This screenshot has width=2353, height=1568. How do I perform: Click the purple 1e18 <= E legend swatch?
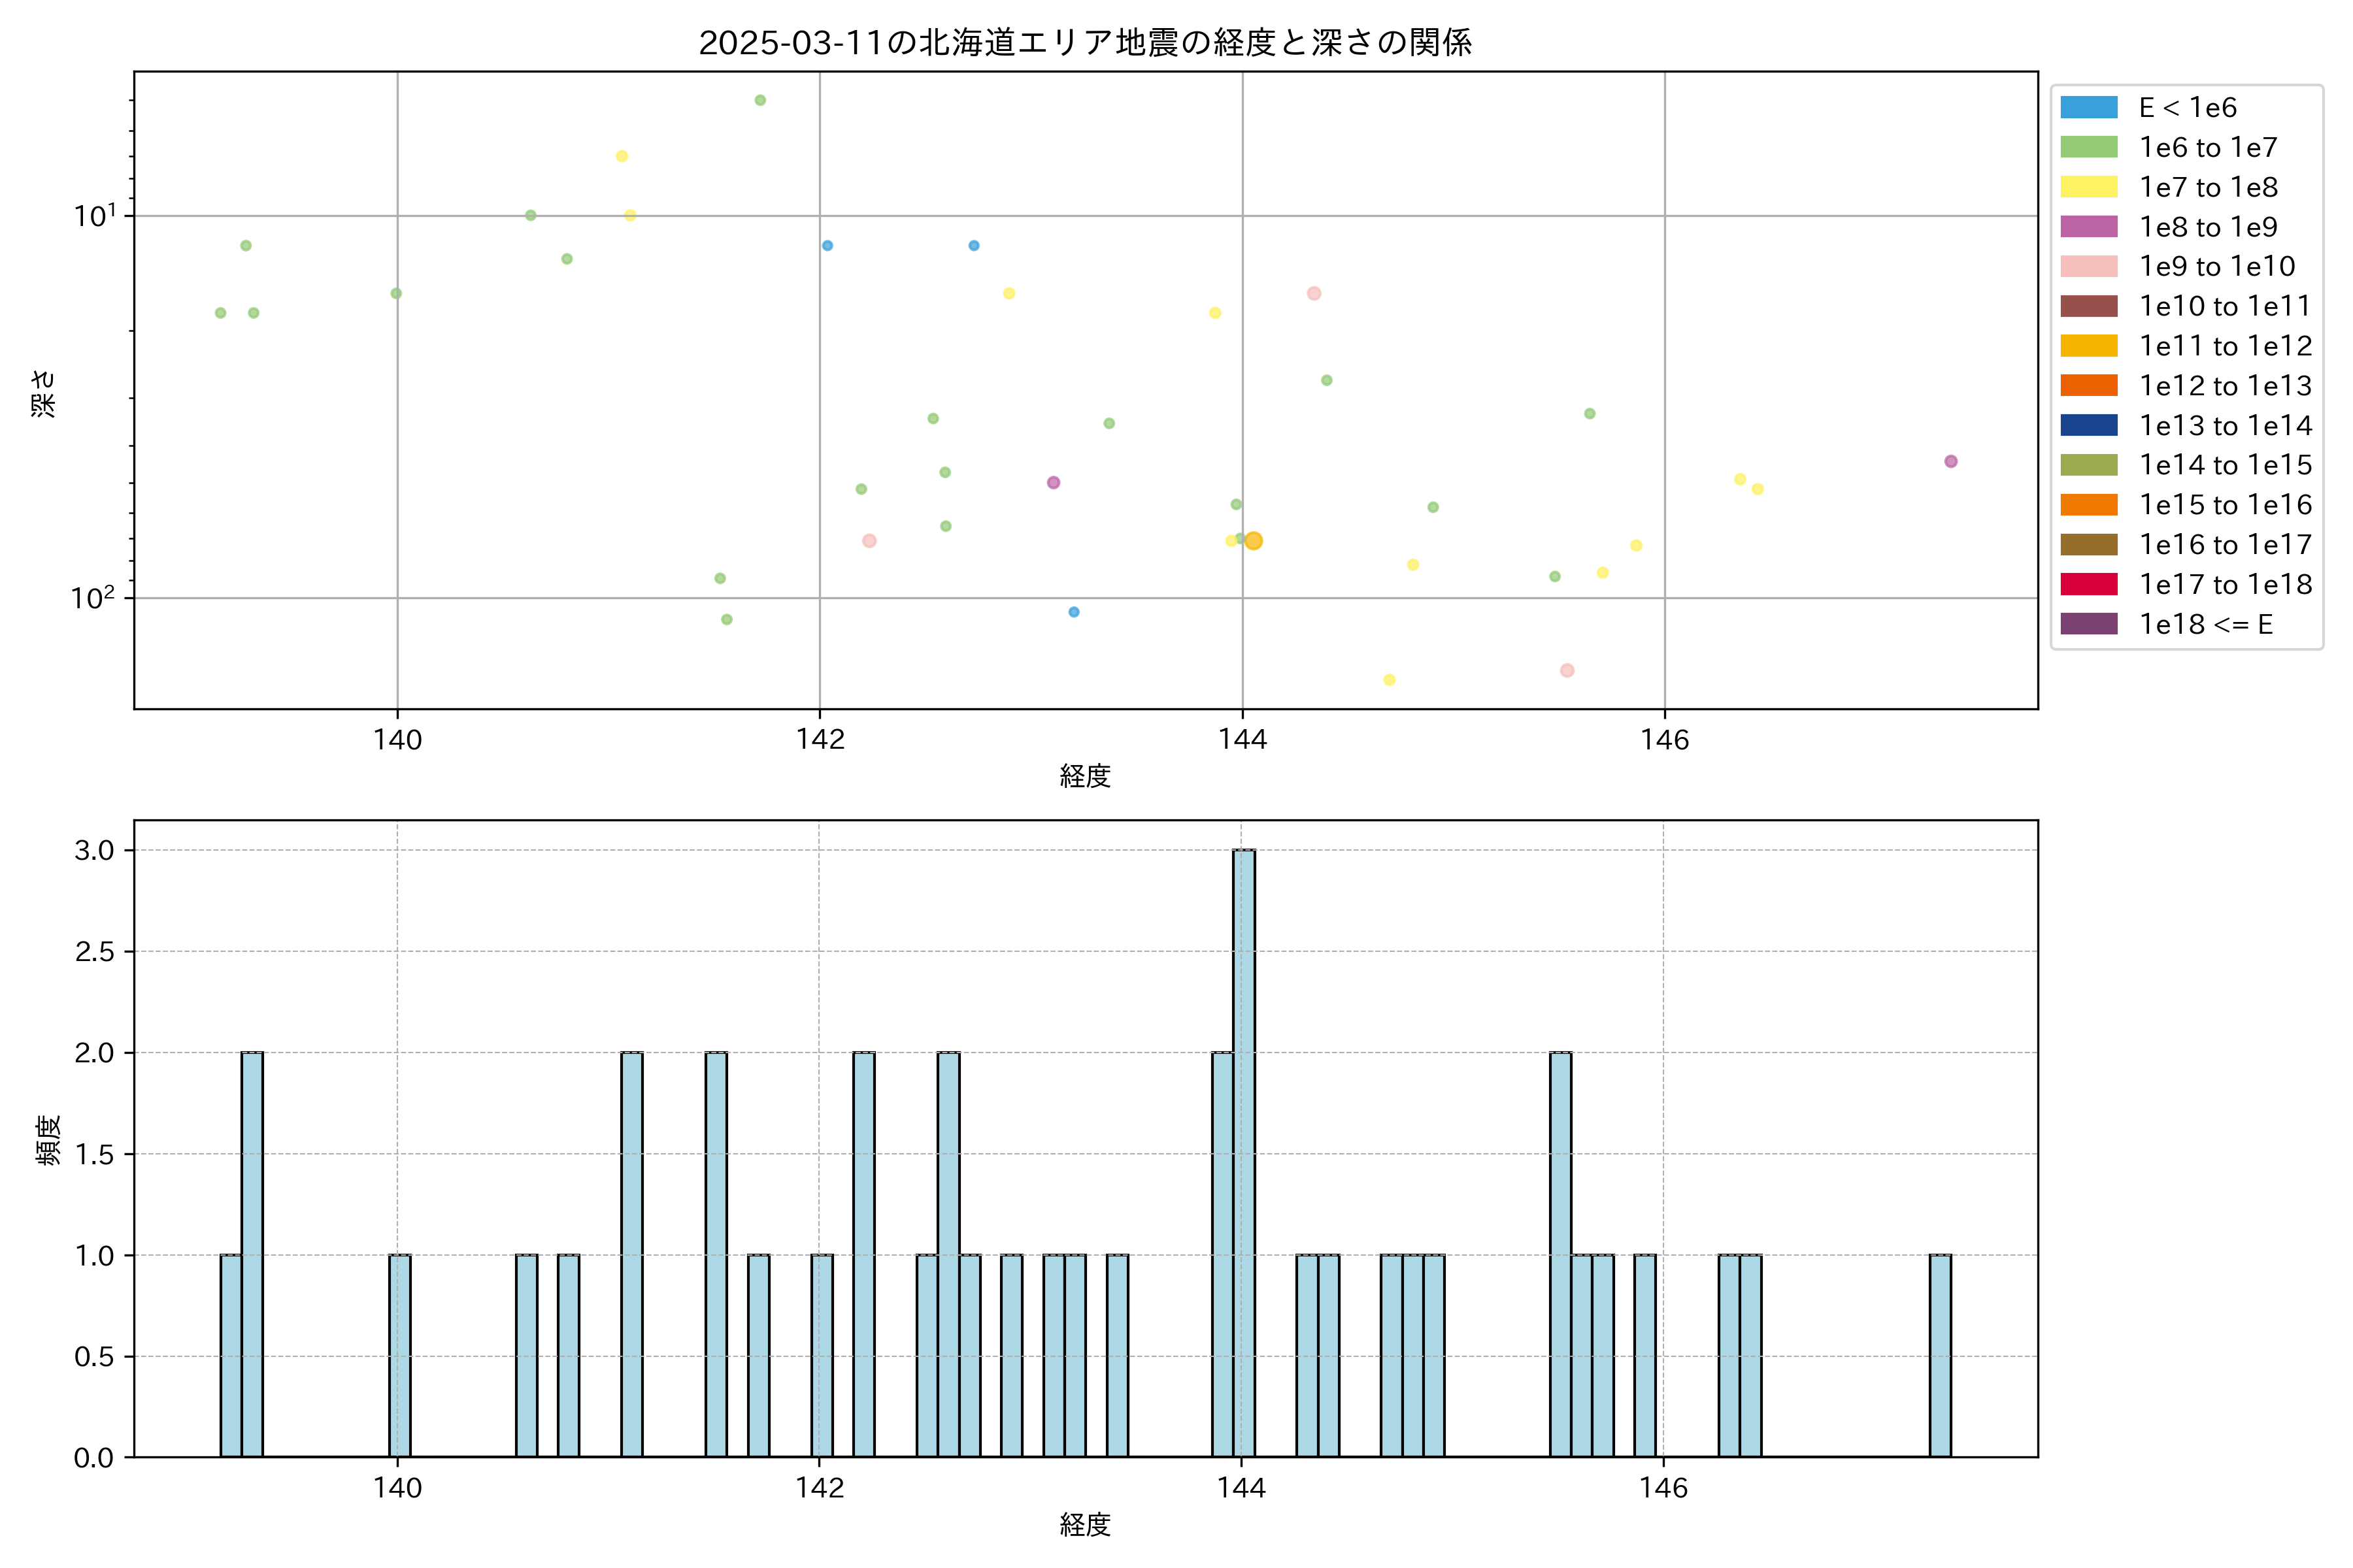click(x=2088, y=624)
